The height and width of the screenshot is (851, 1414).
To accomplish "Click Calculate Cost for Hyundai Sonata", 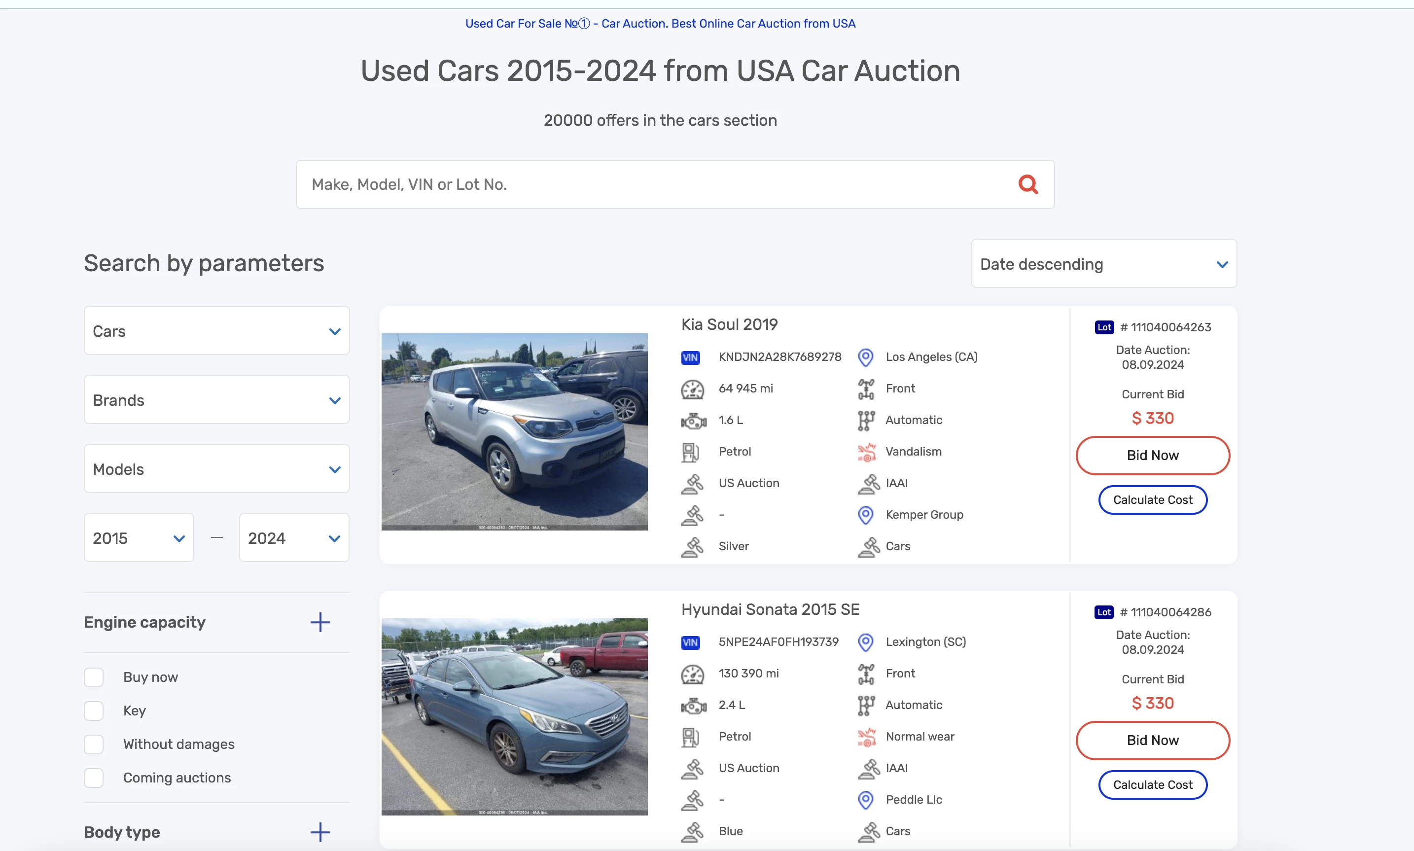I will 1152,784.
